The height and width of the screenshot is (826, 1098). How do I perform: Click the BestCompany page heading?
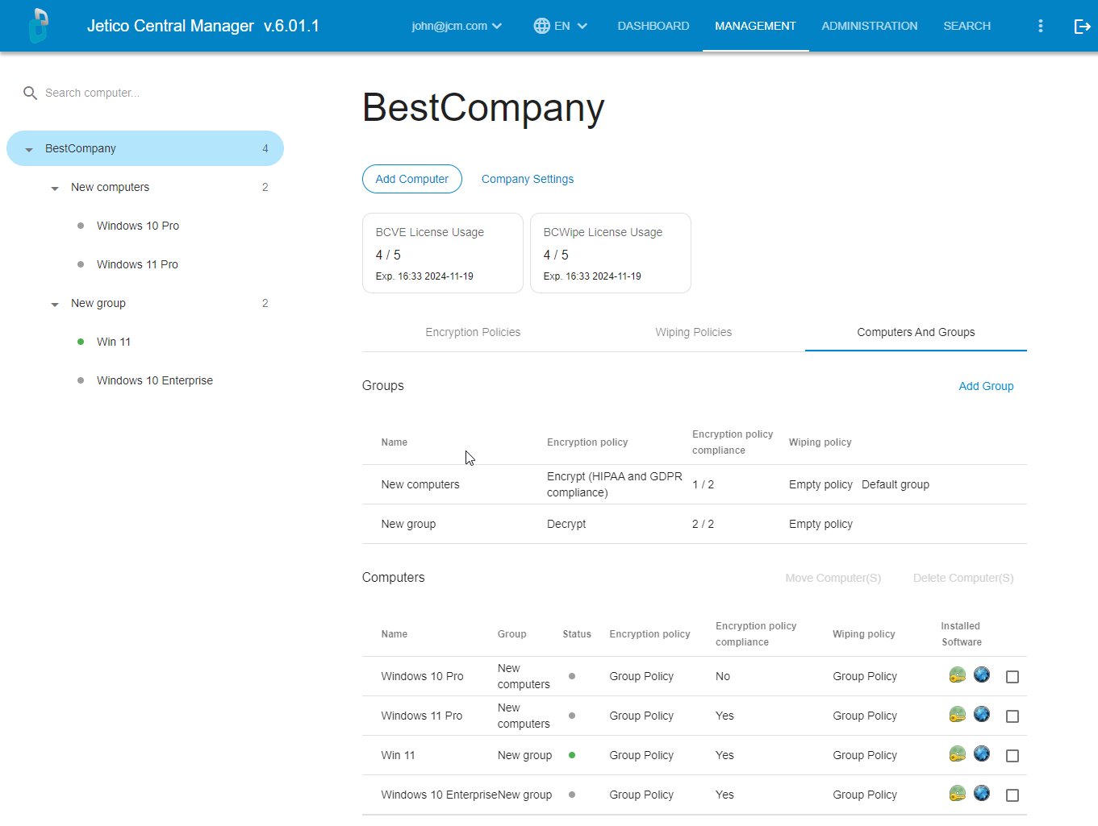pyautogui.click(x=483, y=107)
